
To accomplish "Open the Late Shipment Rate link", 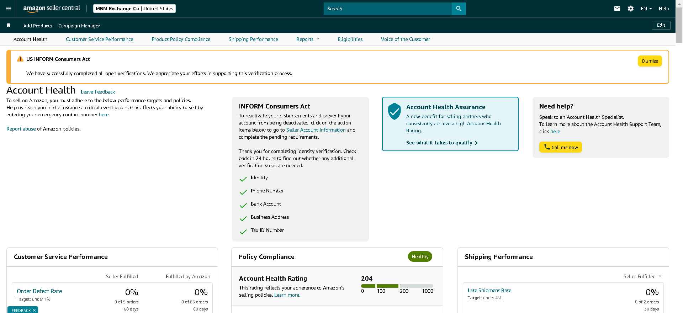I will [489, 290].
